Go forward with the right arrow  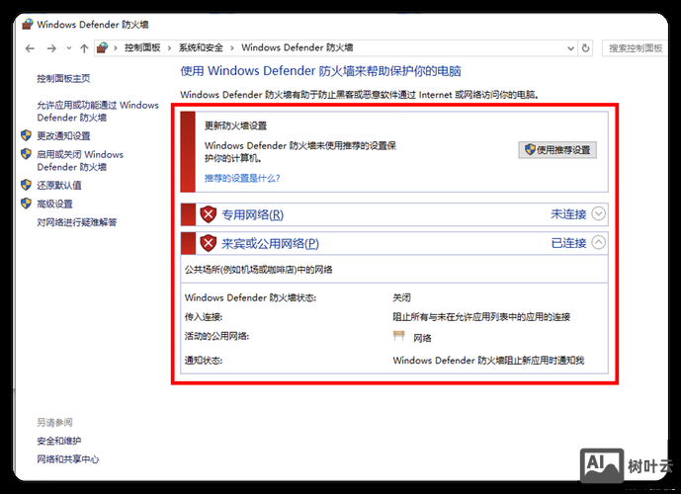[x=51, y=48]
